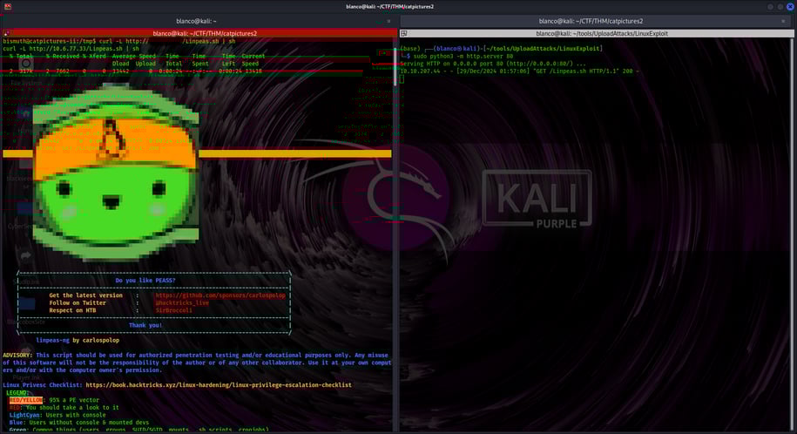Click the right terminal pane scrollbar

tap(792, 234)
